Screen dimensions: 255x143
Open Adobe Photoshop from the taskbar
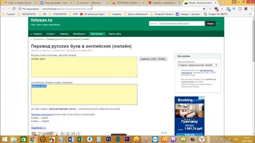click(x=108, y=139)
